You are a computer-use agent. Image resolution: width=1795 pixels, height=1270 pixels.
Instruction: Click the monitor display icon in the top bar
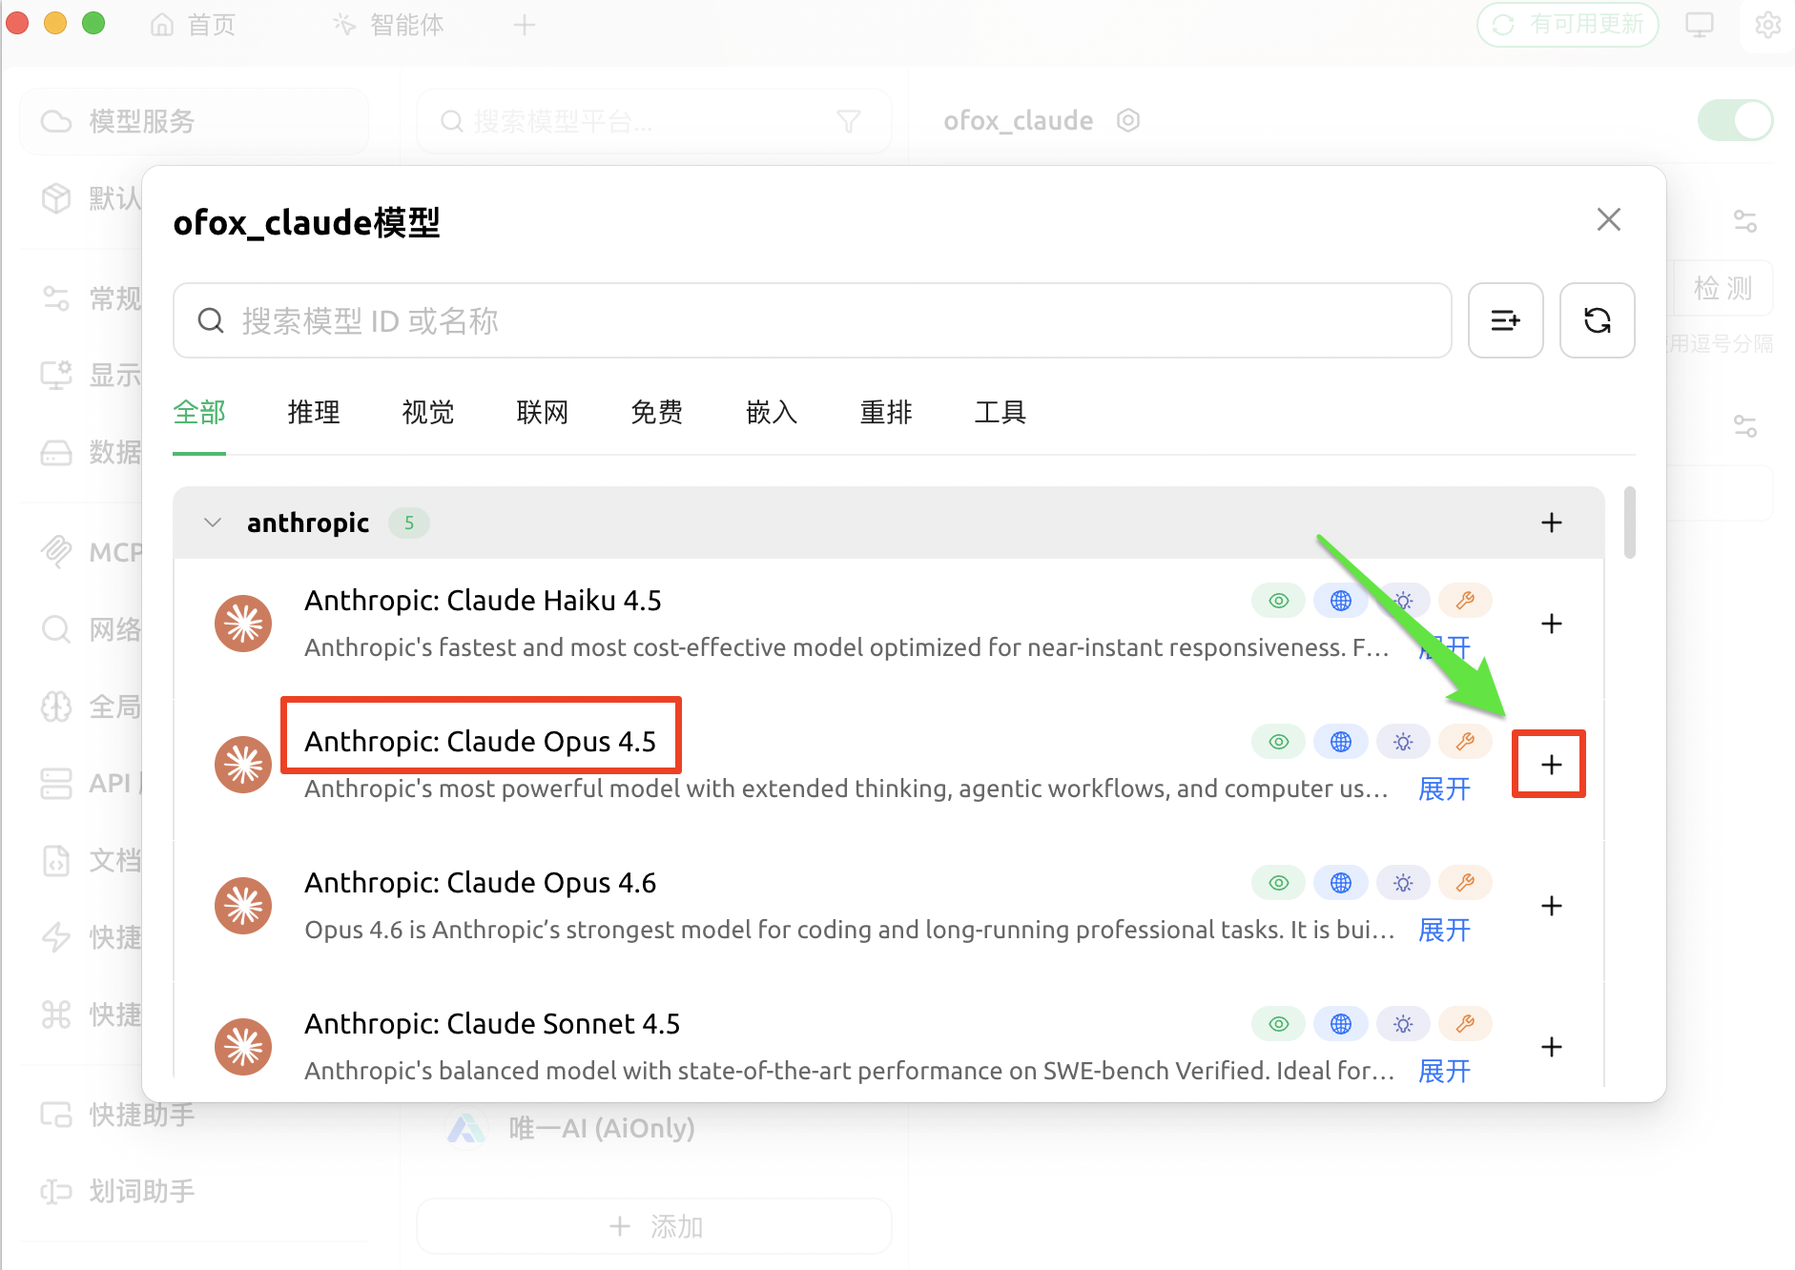click(x=1700, y=25)
